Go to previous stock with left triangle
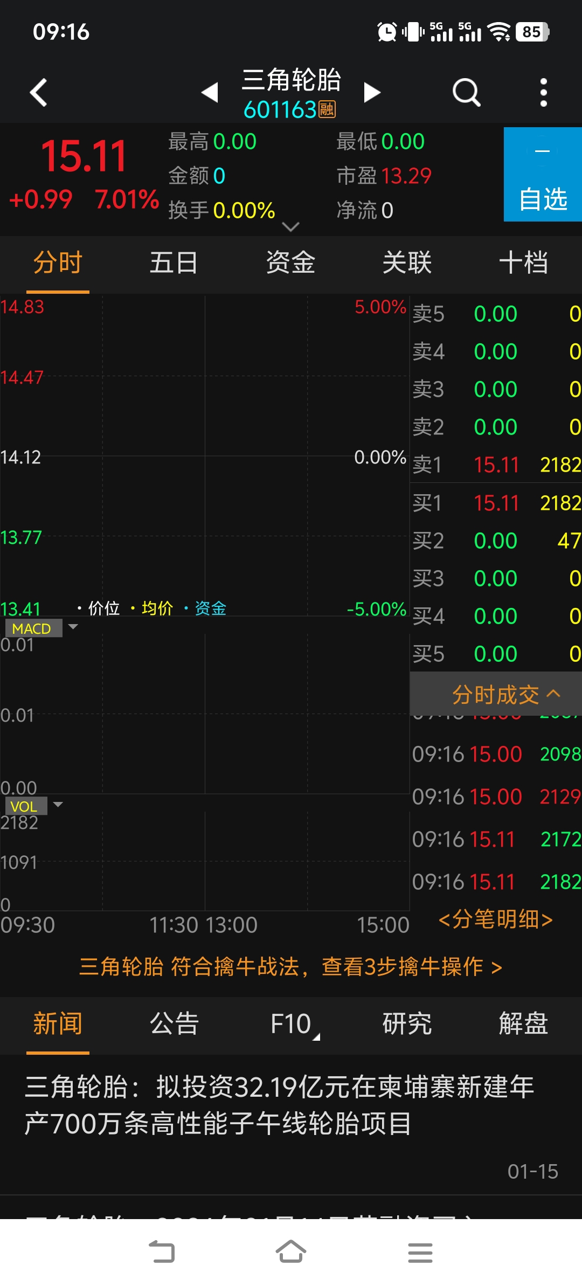582x1287 pixels. (x=210, y=92)
